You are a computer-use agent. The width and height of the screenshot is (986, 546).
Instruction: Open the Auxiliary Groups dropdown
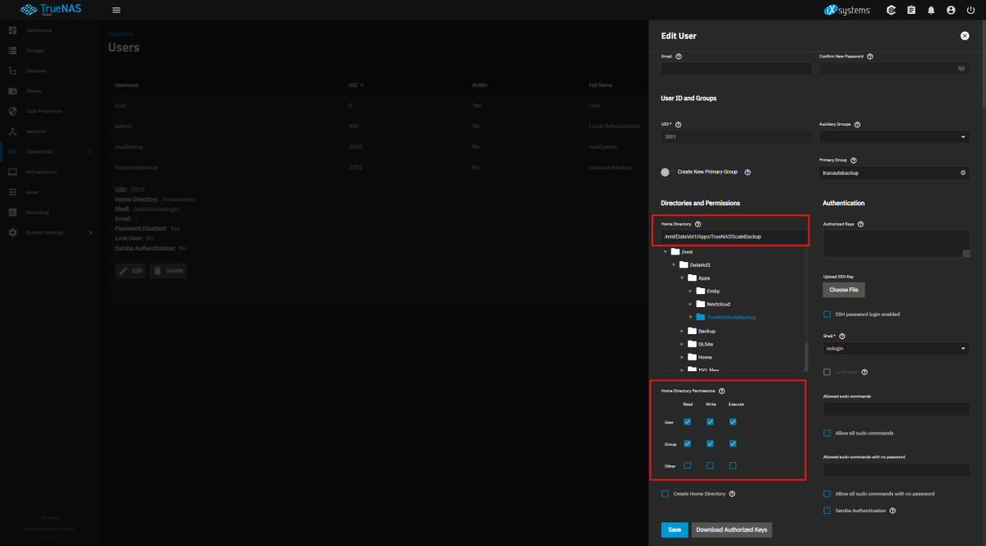coord(894,137)
